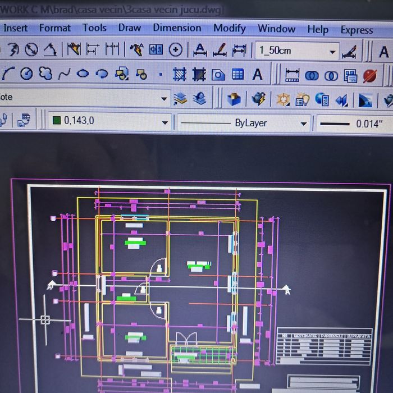Select the Arc draw tool
Image resolution: width=393 pixels, height=393 pixels.
(7, 74)
